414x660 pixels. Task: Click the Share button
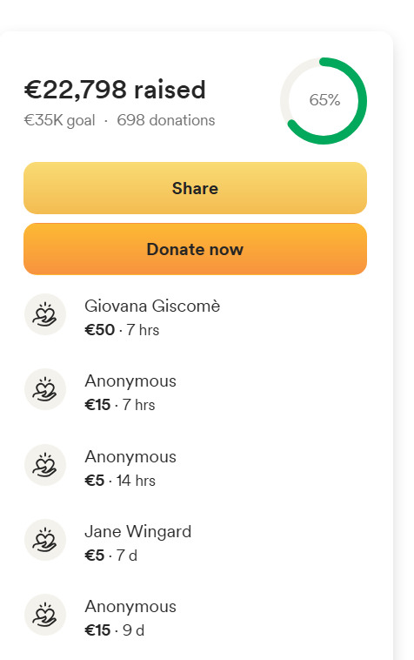tap(195, 188)
